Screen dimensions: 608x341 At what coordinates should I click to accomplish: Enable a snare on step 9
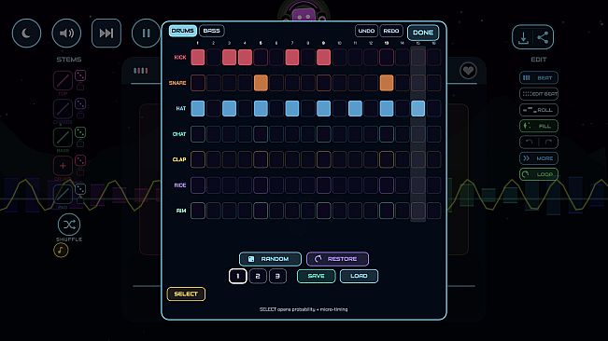pyautogui.click(x=323, y=83)
